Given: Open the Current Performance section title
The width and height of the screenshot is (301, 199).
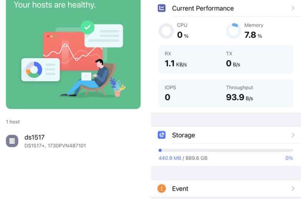Looking at the screenshot, I should [203, 8].
